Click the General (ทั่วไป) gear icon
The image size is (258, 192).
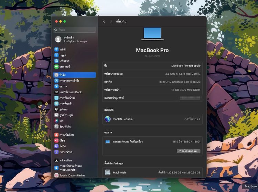coord(56,75)
